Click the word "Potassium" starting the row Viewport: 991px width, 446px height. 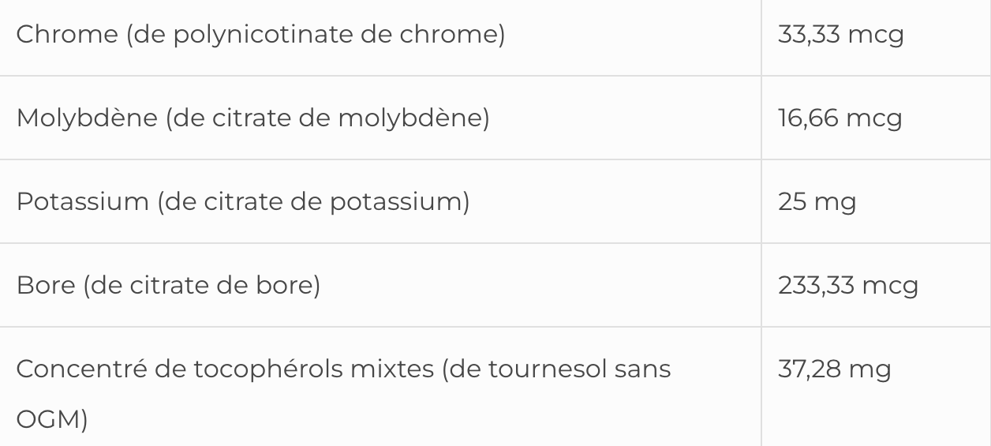82,202
